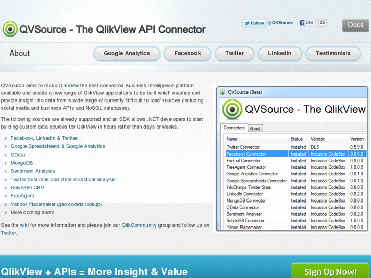
Task: Click bullet arrow beside Facebook, LinkedIn & Twitter
Action: [6, 138]
